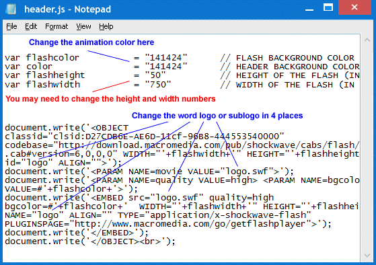Viewport: 376px width, 265px height.
Task: Open the View menu
Action: tap(83, 26)
